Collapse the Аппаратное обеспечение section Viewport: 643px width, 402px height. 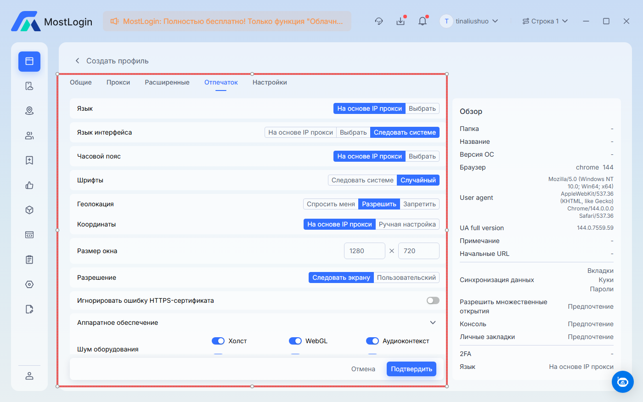433,323
